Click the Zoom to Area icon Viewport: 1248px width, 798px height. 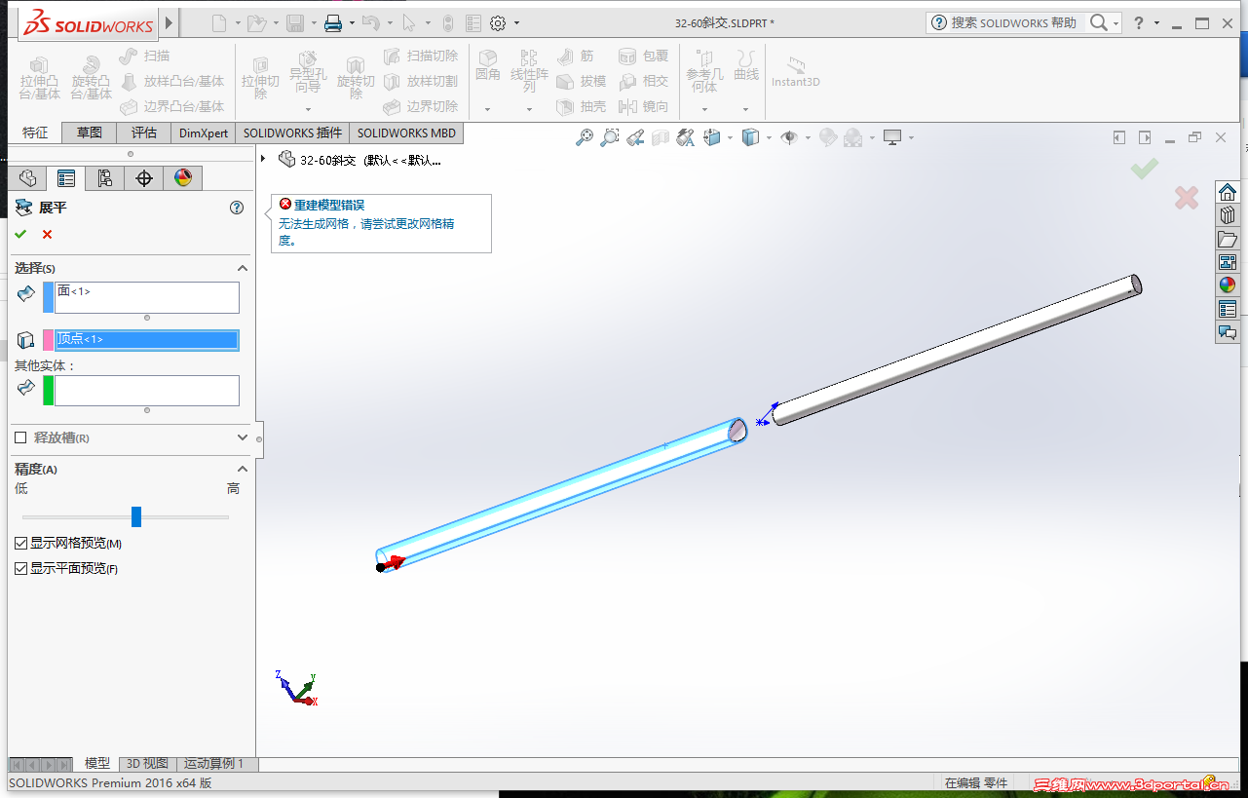610,138
